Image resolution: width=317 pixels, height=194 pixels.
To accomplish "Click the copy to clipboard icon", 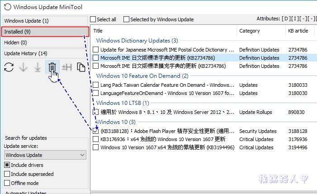I will point(81,67).
